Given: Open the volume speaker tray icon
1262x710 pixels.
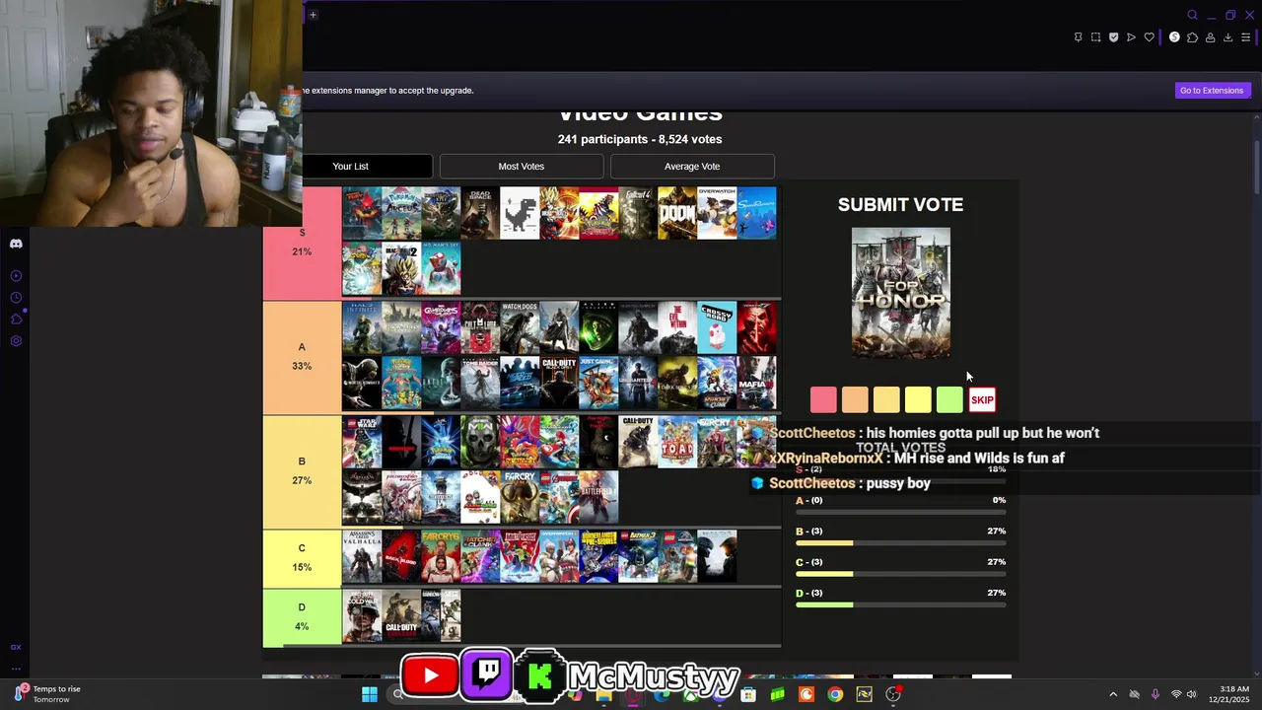Looking at the screenshot, I should tap(1191, 694).
